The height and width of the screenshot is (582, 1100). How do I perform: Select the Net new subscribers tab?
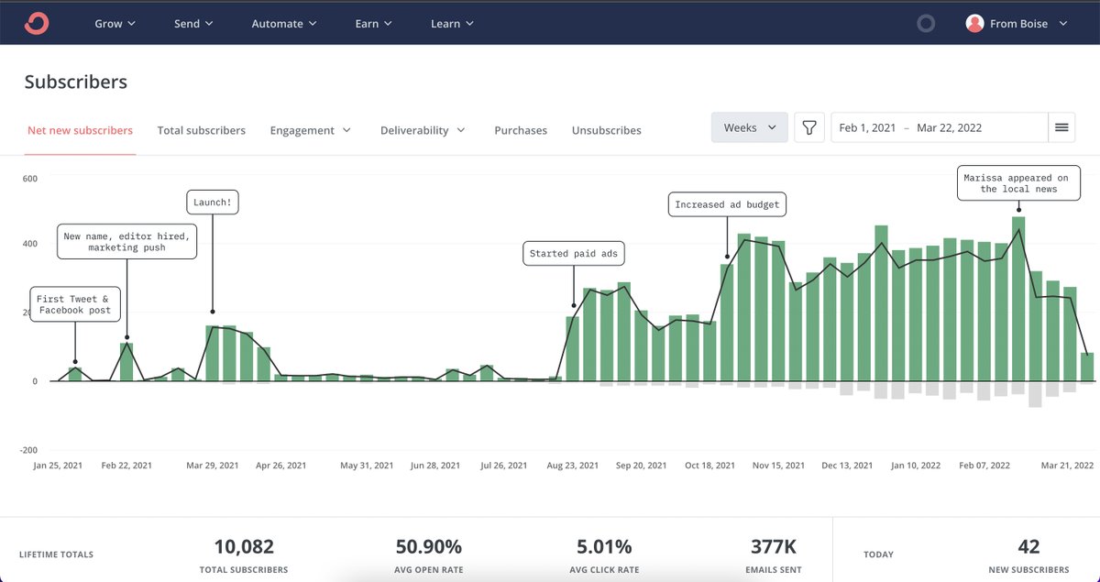[80, 130]
